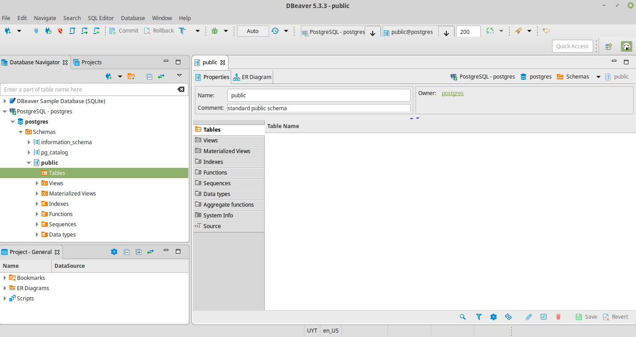Click the Commit button
The height and width of the screenshot is (337, 636).
[124, 31]
